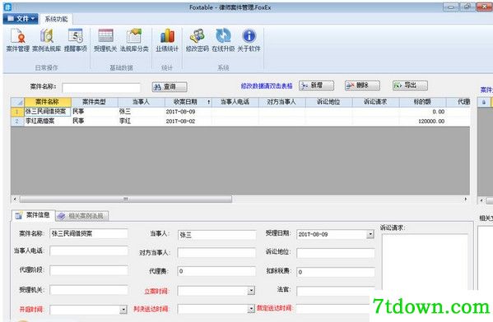This screenshot has width=493, height=322.
Task: Open the 文件 file menu
Action: click(x=21, y=19)
